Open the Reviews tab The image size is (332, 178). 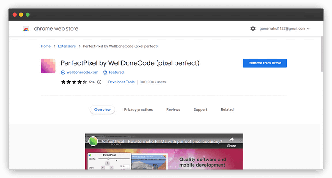173,109
